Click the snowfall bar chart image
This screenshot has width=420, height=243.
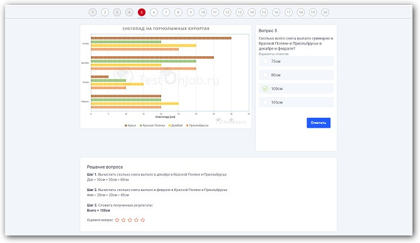click(165, 77)
